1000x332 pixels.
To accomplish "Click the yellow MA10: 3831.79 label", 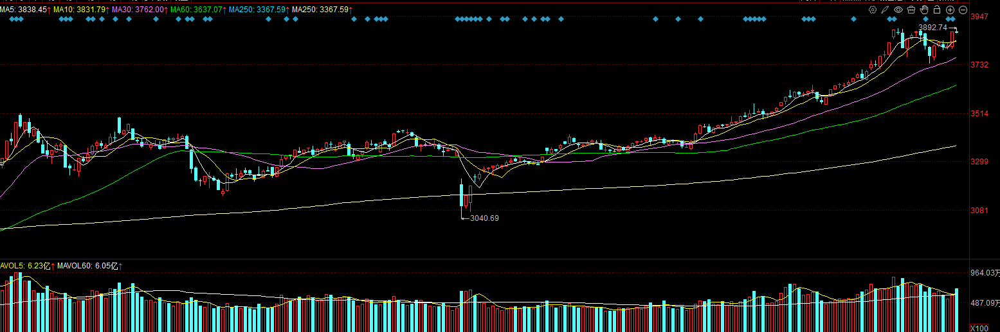I will tap(81, 10).
